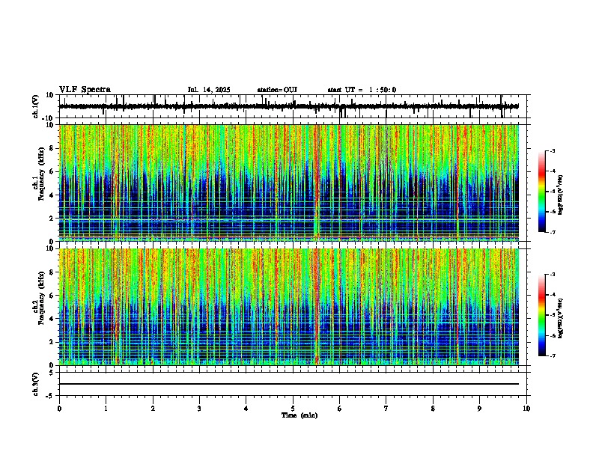Click the "station=OUI" label
Screen dimensions: 593x458
tap(277, 90)
